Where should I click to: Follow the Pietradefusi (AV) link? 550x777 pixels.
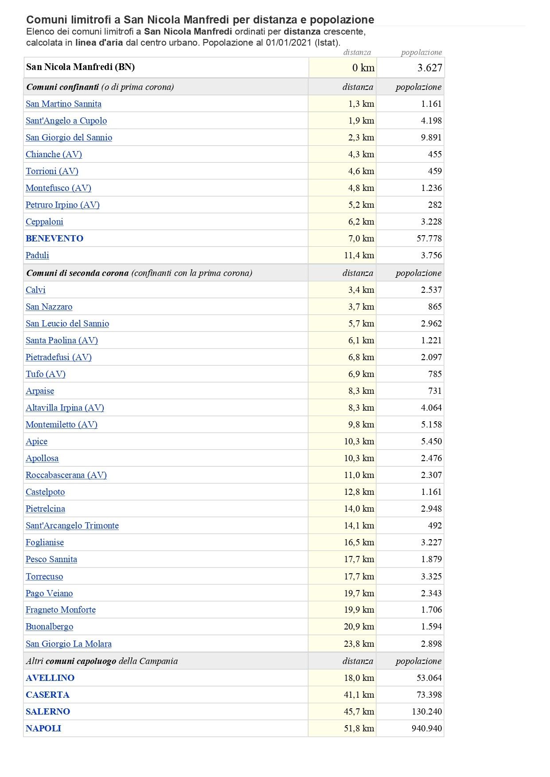pos(59,357)
